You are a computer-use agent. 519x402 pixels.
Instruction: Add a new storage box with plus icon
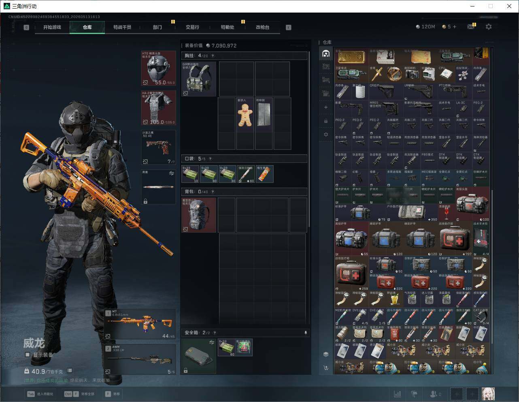click(326, 107)
